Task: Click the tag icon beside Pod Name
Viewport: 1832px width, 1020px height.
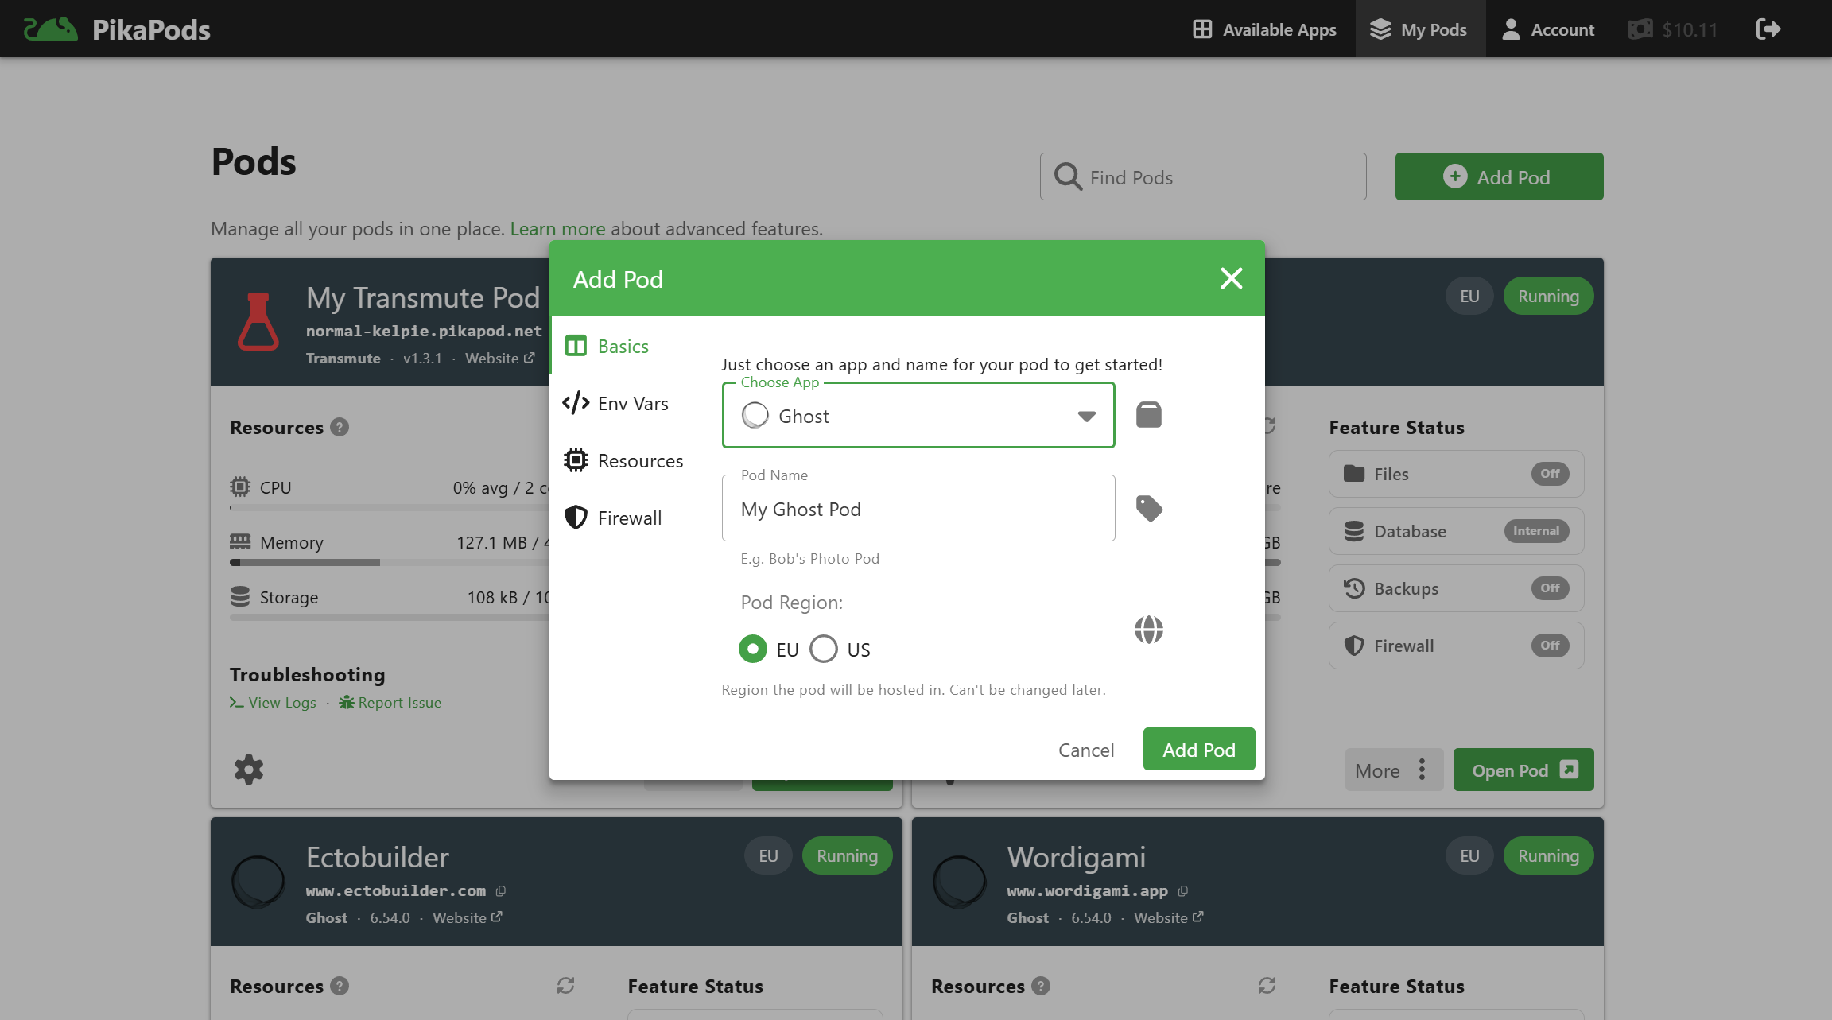Action: pyautogui.click(x=1149, y=508)
